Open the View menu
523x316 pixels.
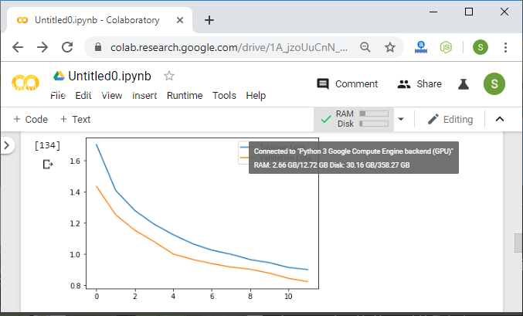coord(112,96)
